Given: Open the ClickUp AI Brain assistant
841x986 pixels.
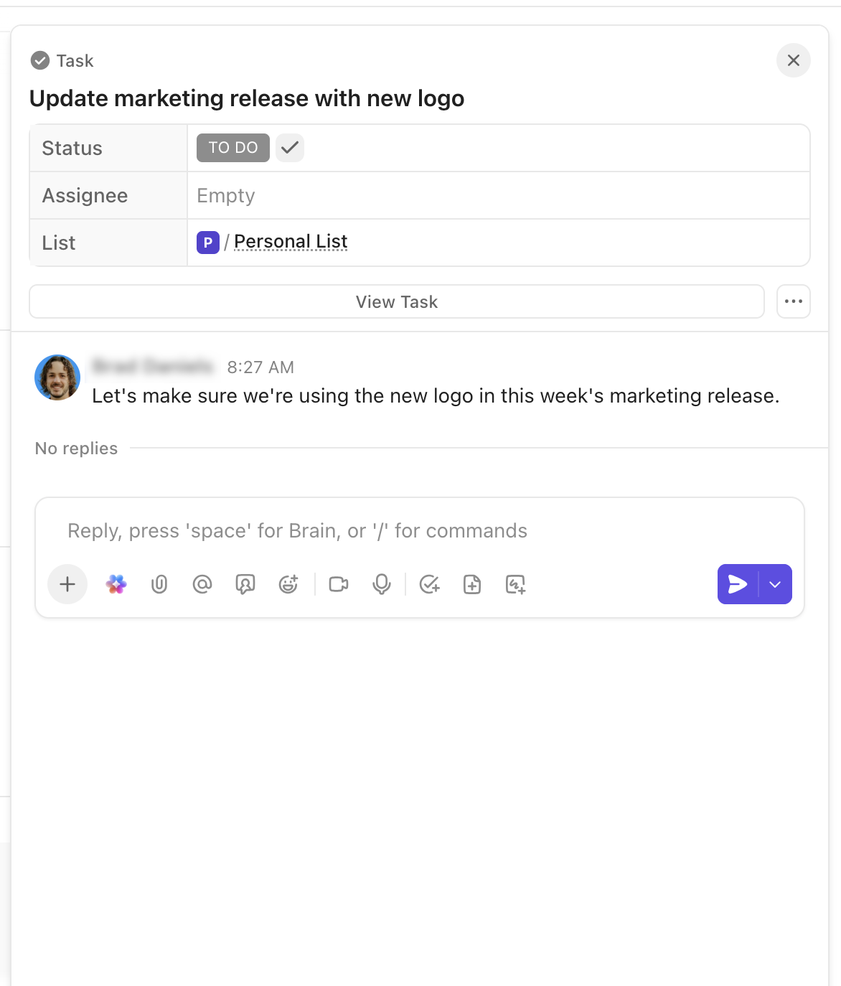Looking at the screenshot, I should pyautogui.click(x=116, y=584).
